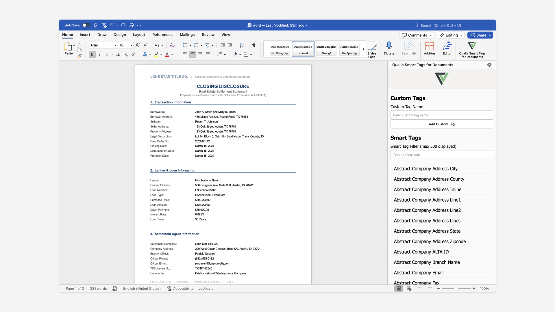Switch to Web Layout view icon
The height and width of the screenshot is (312, 555).
pos(409,289)
